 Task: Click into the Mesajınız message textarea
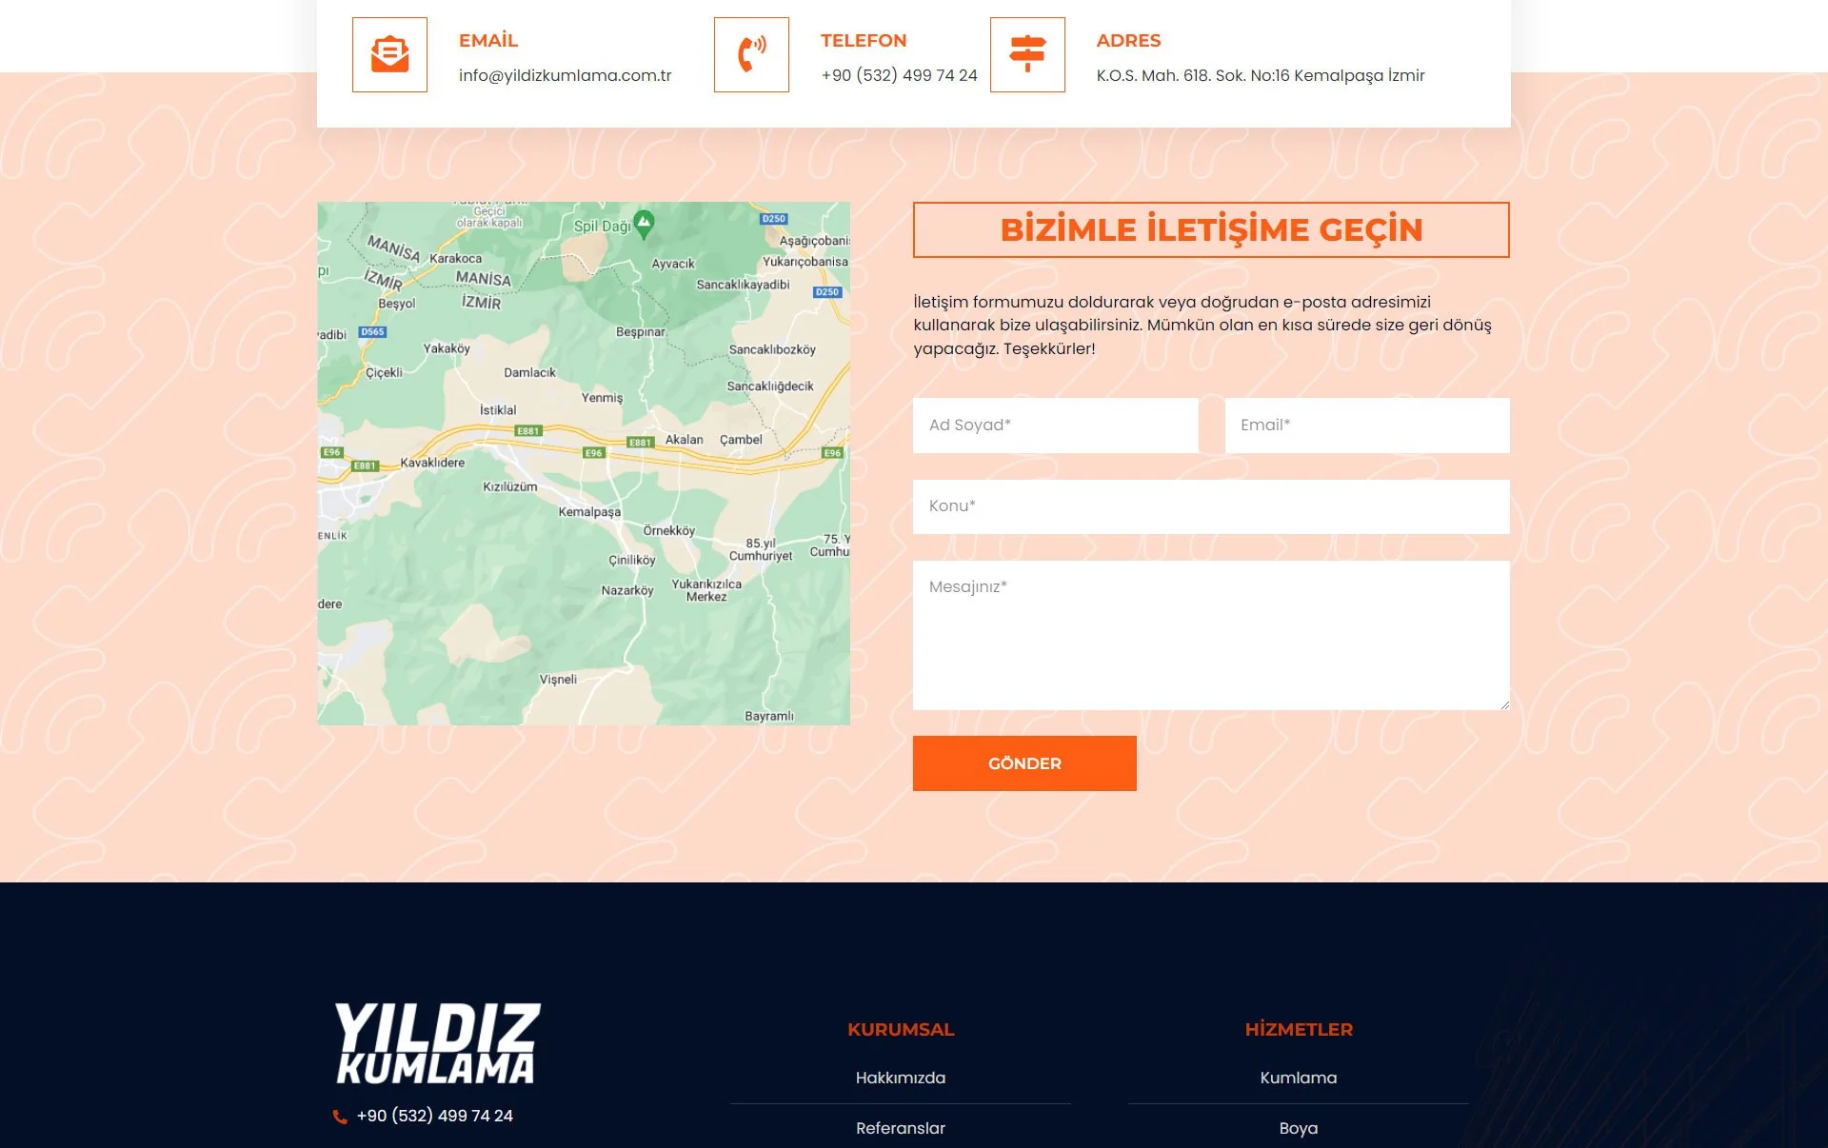(1210, 635)
